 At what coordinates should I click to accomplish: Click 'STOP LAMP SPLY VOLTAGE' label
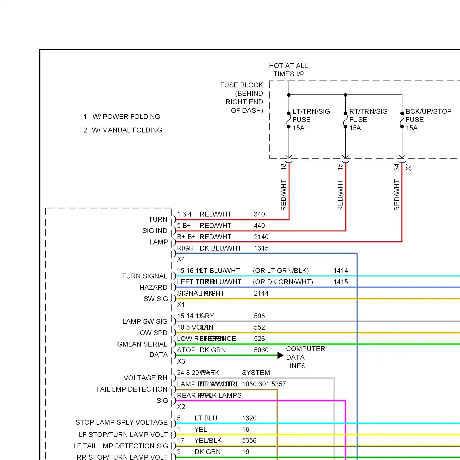121,422
